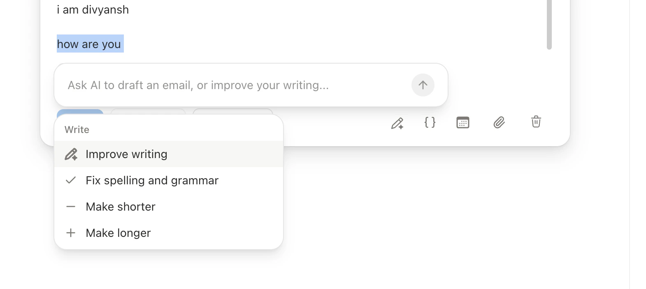The height and width of the screenshot is (289, 646).
Task: Click the minus icon beside Make shorter
Action: pyautogui.click(x=71, y=206)
